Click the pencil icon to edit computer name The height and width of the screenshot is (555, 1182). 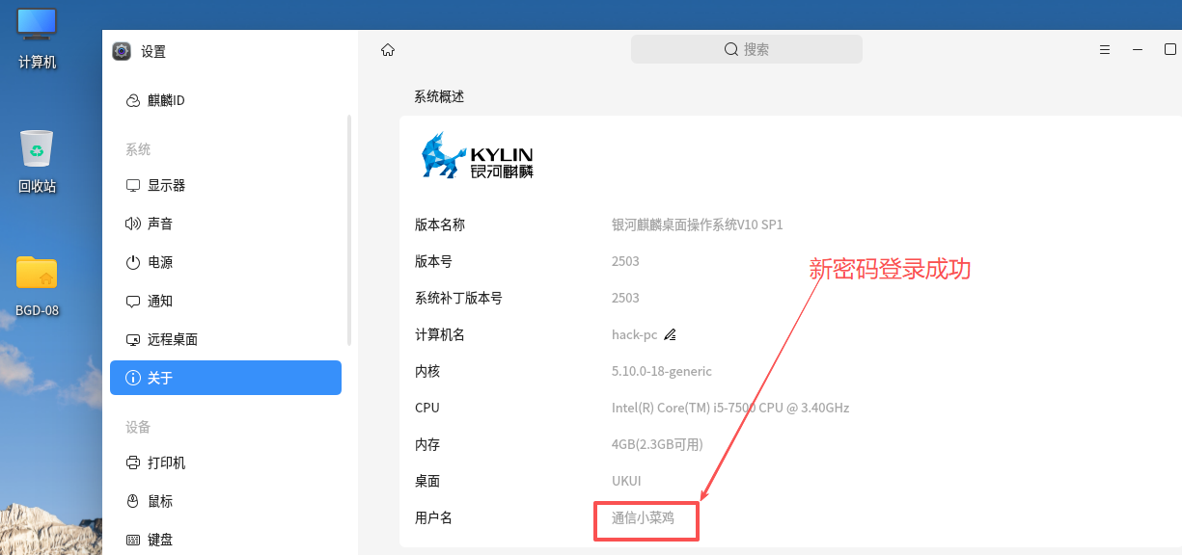670,334
